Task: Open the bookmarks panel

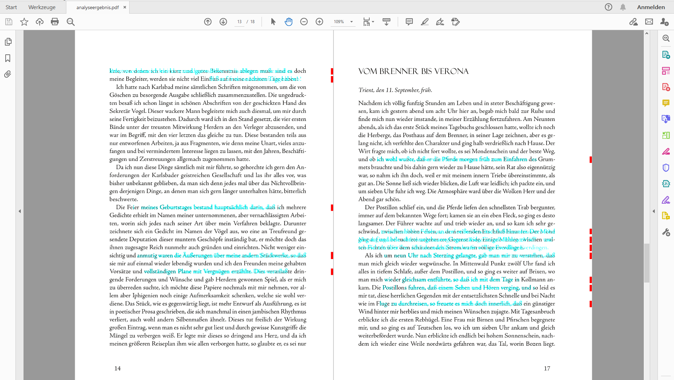Action: coord(8,58)
